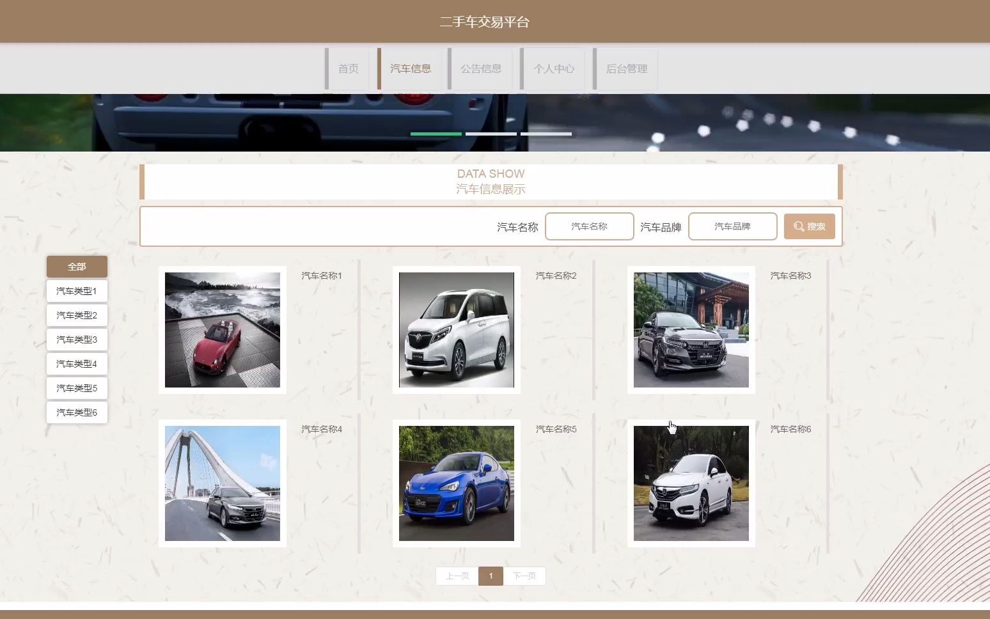This screenshot has width=990, height=619.
Task: Click the 搜索 search button
Action: click(809, 226)
